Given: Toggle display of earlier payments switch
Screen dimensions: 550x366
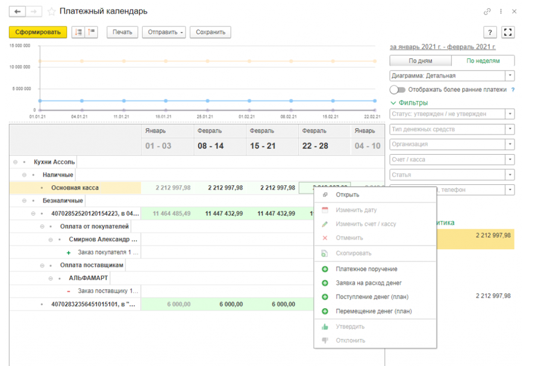Looking at the screenshot, I should 398,90.
